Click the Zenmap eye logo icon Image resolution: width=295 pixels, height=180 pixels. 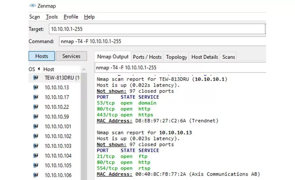click(x=32, y=6)
